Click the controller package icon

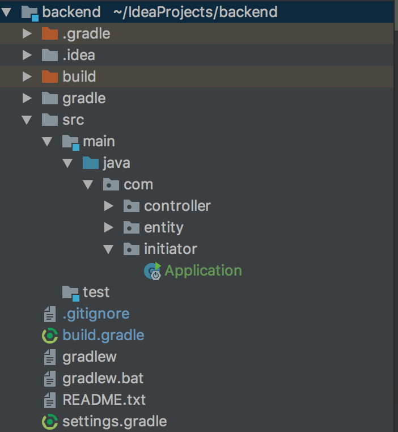[x=132, y=206]
